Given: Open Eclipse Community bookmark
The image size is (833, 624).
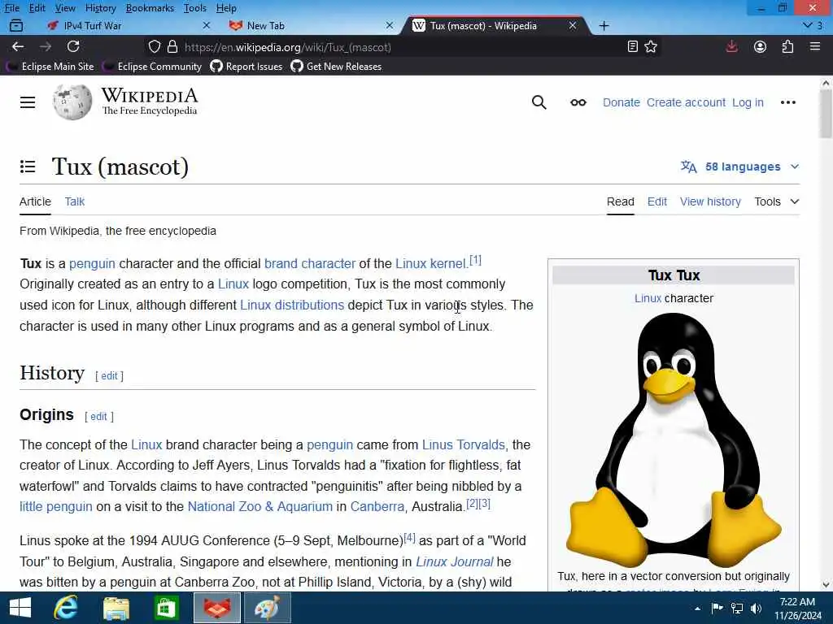Looking at the screenshot, I should pyautogui.click(x=153, y=67).
